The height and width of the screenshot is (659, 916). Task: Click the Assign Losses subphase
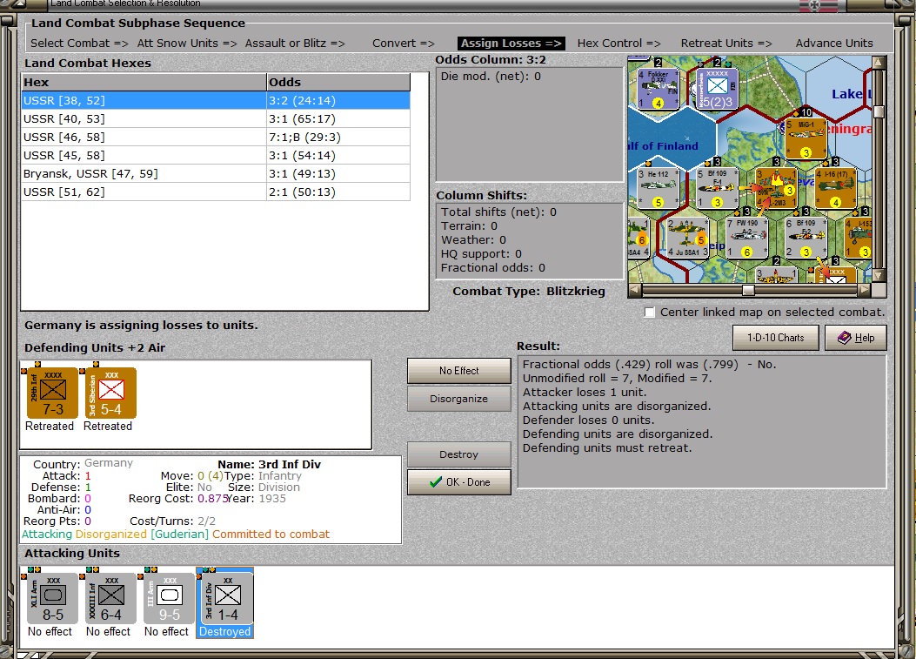511,44
